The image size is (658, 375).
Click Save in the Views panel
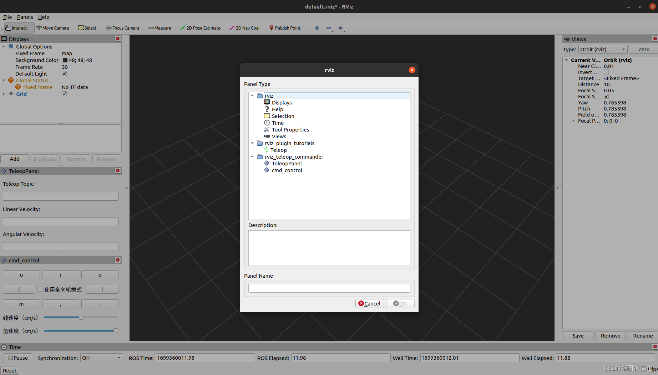click(x=578, y=335)
